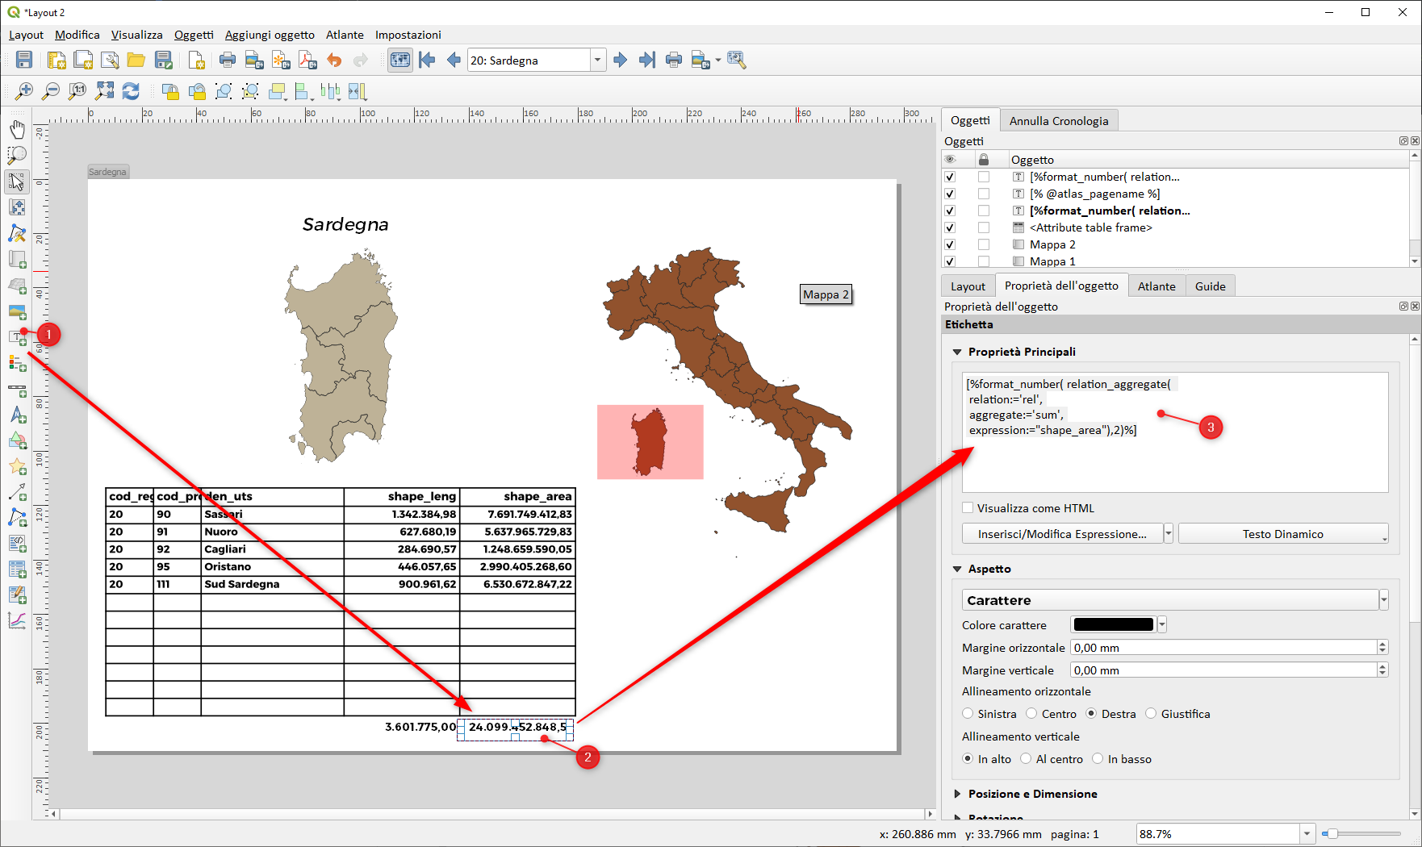This screenshot has width=1422, height=847.
Task: Switch to the Guide tab
Action: pyautogui.click(x=1210, y=286)
